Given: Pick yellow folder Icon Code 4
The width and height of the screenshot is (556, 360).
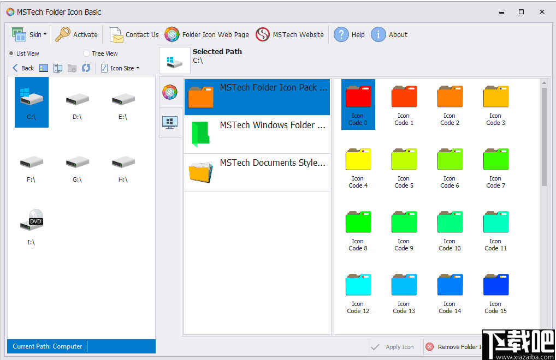Looking at the screenshot, I should pos(358,167).
